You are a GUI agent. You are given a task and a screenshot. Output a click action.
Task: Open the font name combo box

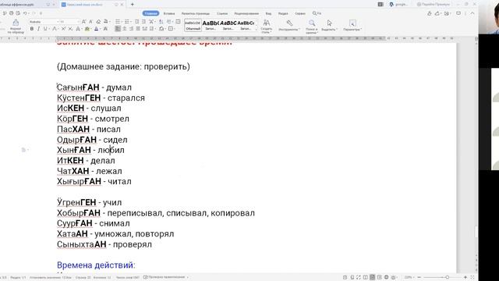pos(44,22)
